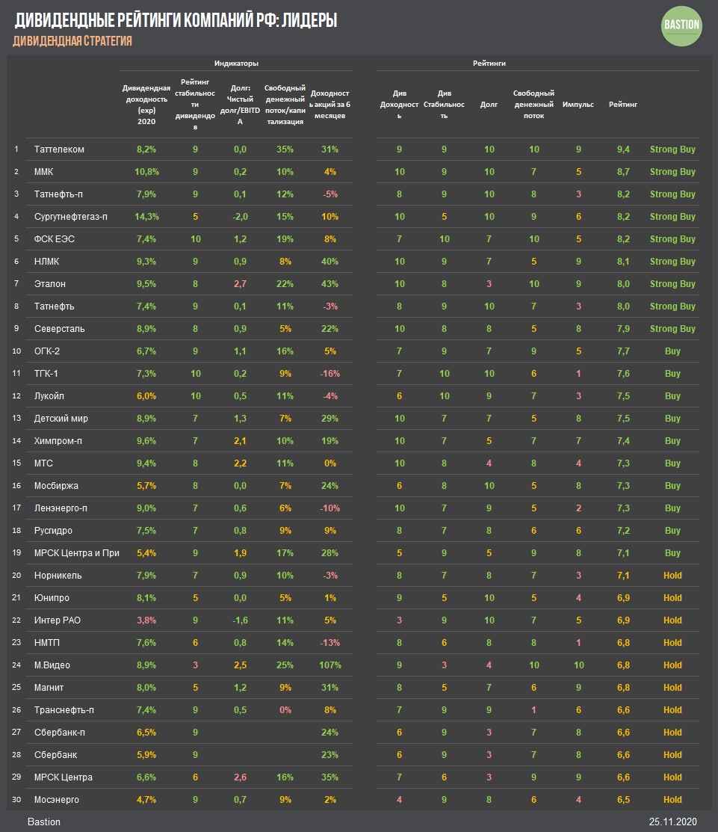Click the 'Долг: Чистый долг/EBITDA' column header
Image resolution: width=718 pixels, height=832 pixels.
tap(240, 105)
